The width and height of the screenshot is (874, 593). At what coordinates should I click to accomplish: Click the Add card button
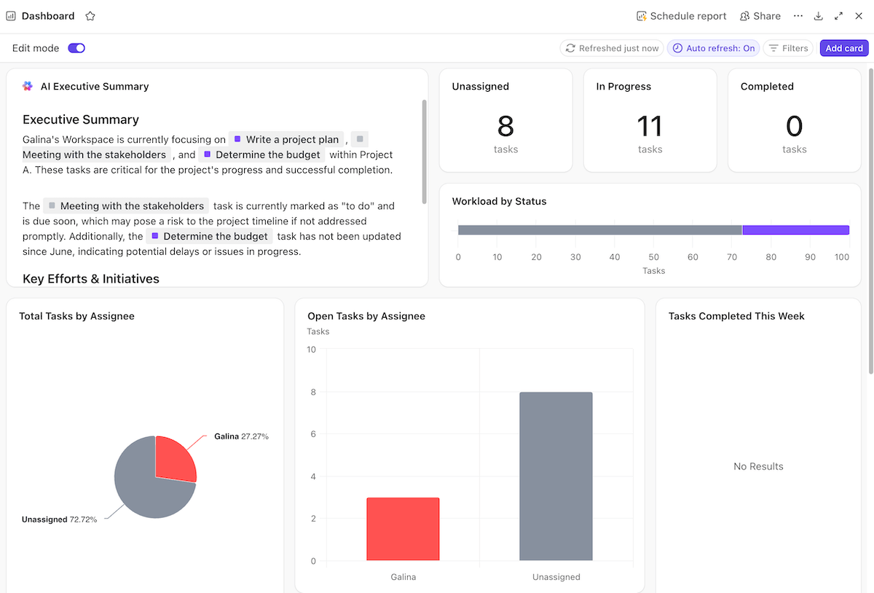click(x=843, y=47)
